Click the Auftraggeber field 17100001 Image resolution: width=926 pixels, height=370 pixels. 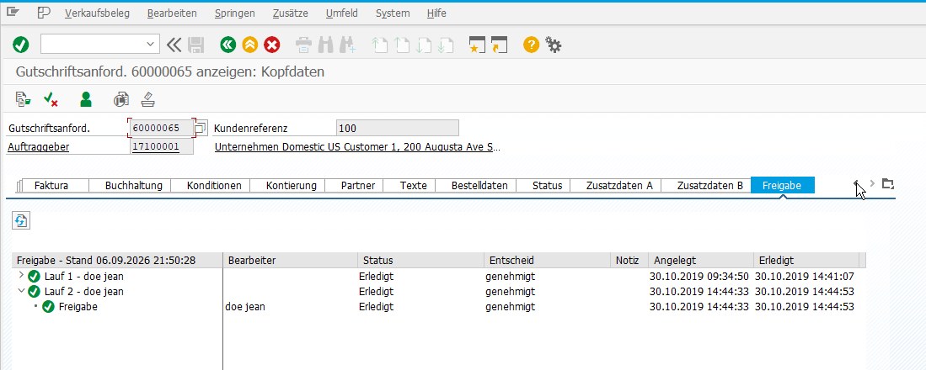[x=162, y=146]
